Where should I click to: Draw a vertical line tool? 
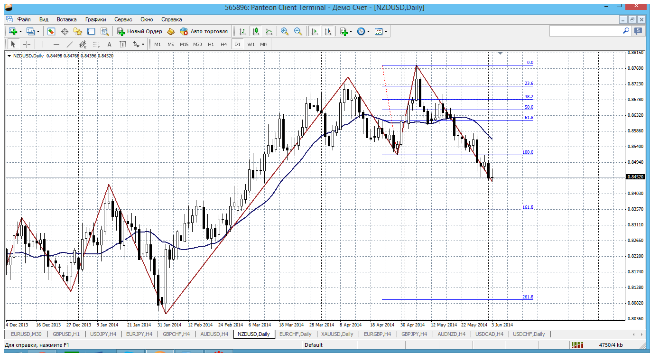click(x=43, y=44)
